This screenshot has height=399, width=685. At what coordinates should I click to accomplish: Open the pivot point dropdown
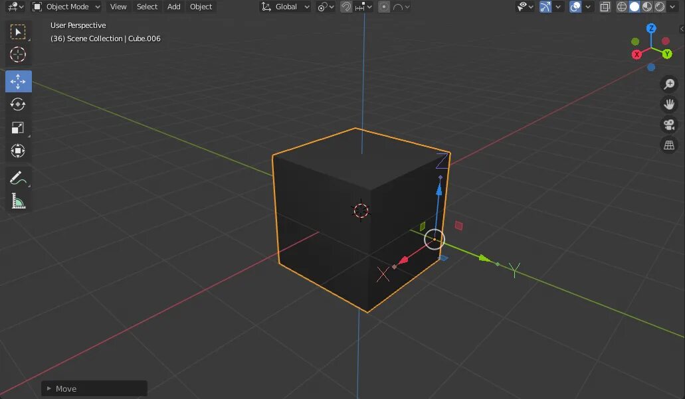pos(326,7)
